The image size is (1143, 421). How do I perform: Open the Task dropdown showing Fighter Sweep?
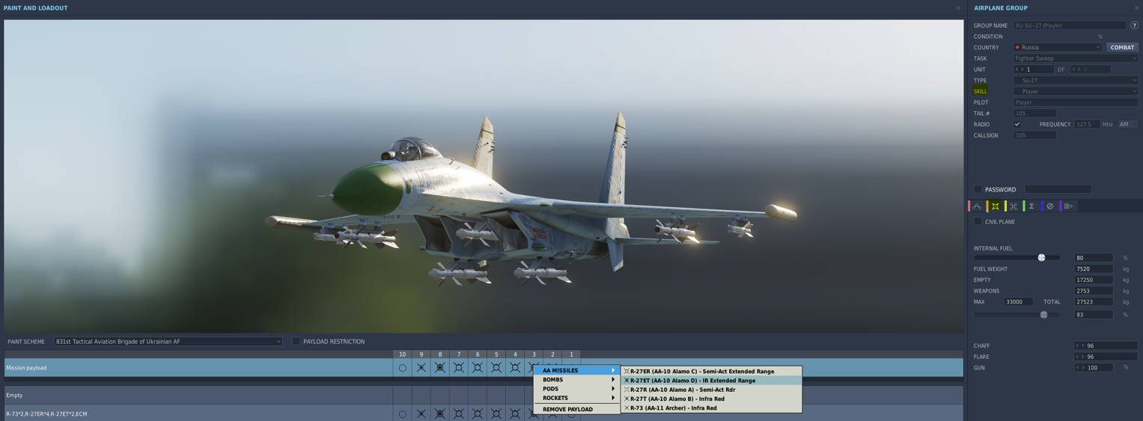pyautogui.click(x=1076, y=58)
